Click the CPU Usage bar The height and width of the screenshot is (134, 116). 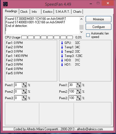pos(47,37)
